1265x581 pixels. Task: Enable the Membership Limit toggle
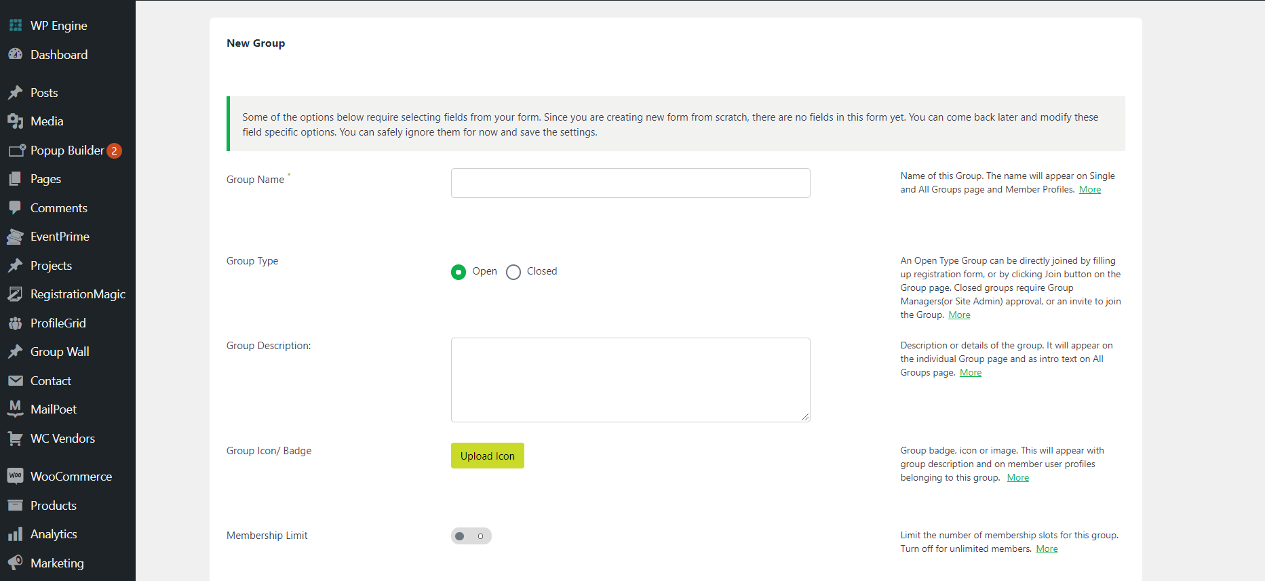(471, 536)
